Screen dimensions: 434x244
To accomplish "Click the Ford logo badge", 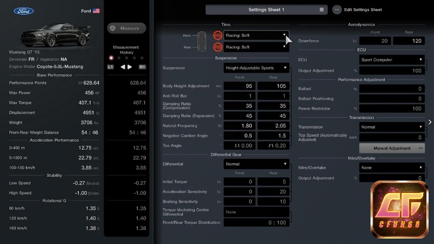I will pyautogui.click(x=24, y=11).
